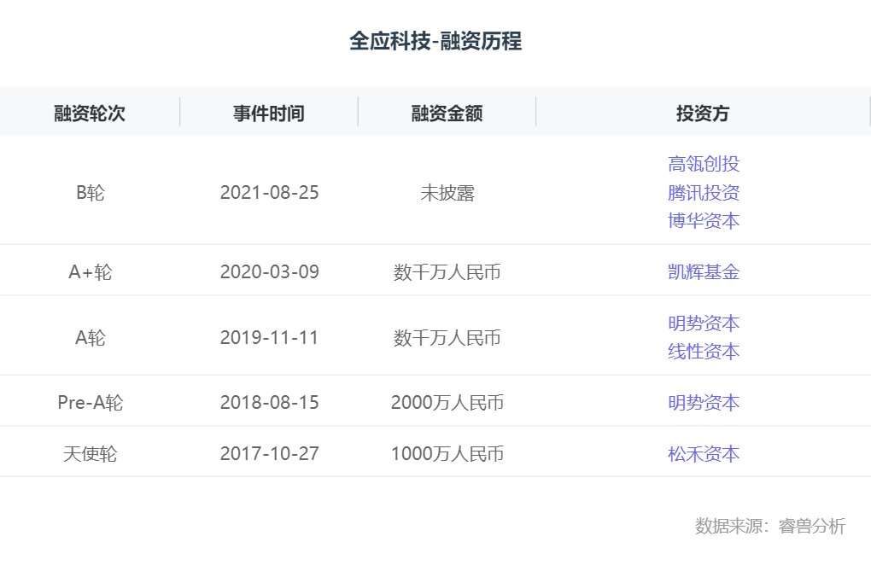Open the 松禾资本 investor link

coord(704,454)
